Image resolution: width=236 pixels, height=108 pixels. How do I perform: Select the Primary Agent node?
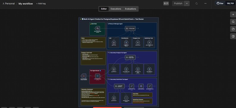(x=130, y=28)
